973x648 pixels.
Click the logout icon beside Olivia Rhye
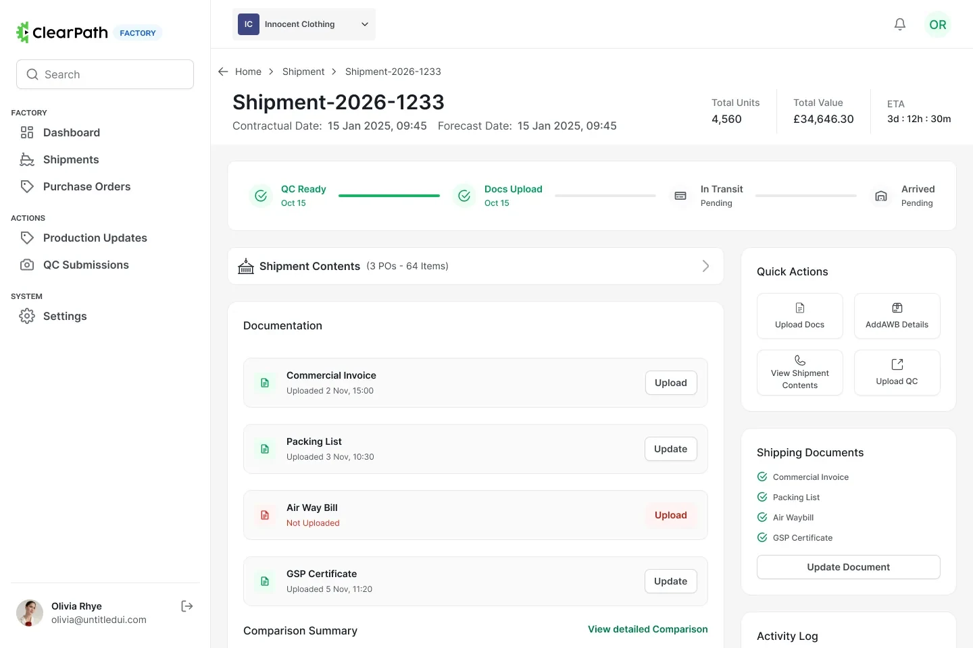pyautogui.click(x=187, y=606)
